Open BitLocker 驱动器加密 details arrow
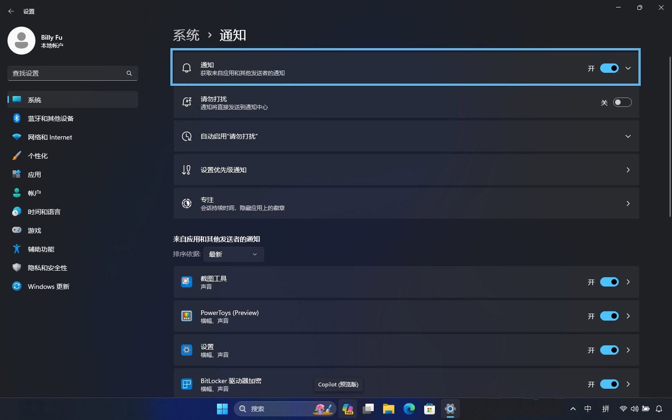 coord(628,384)
